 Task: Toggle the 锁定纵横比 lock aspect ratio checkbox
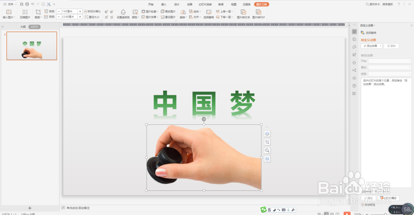(x=85, y=11)
